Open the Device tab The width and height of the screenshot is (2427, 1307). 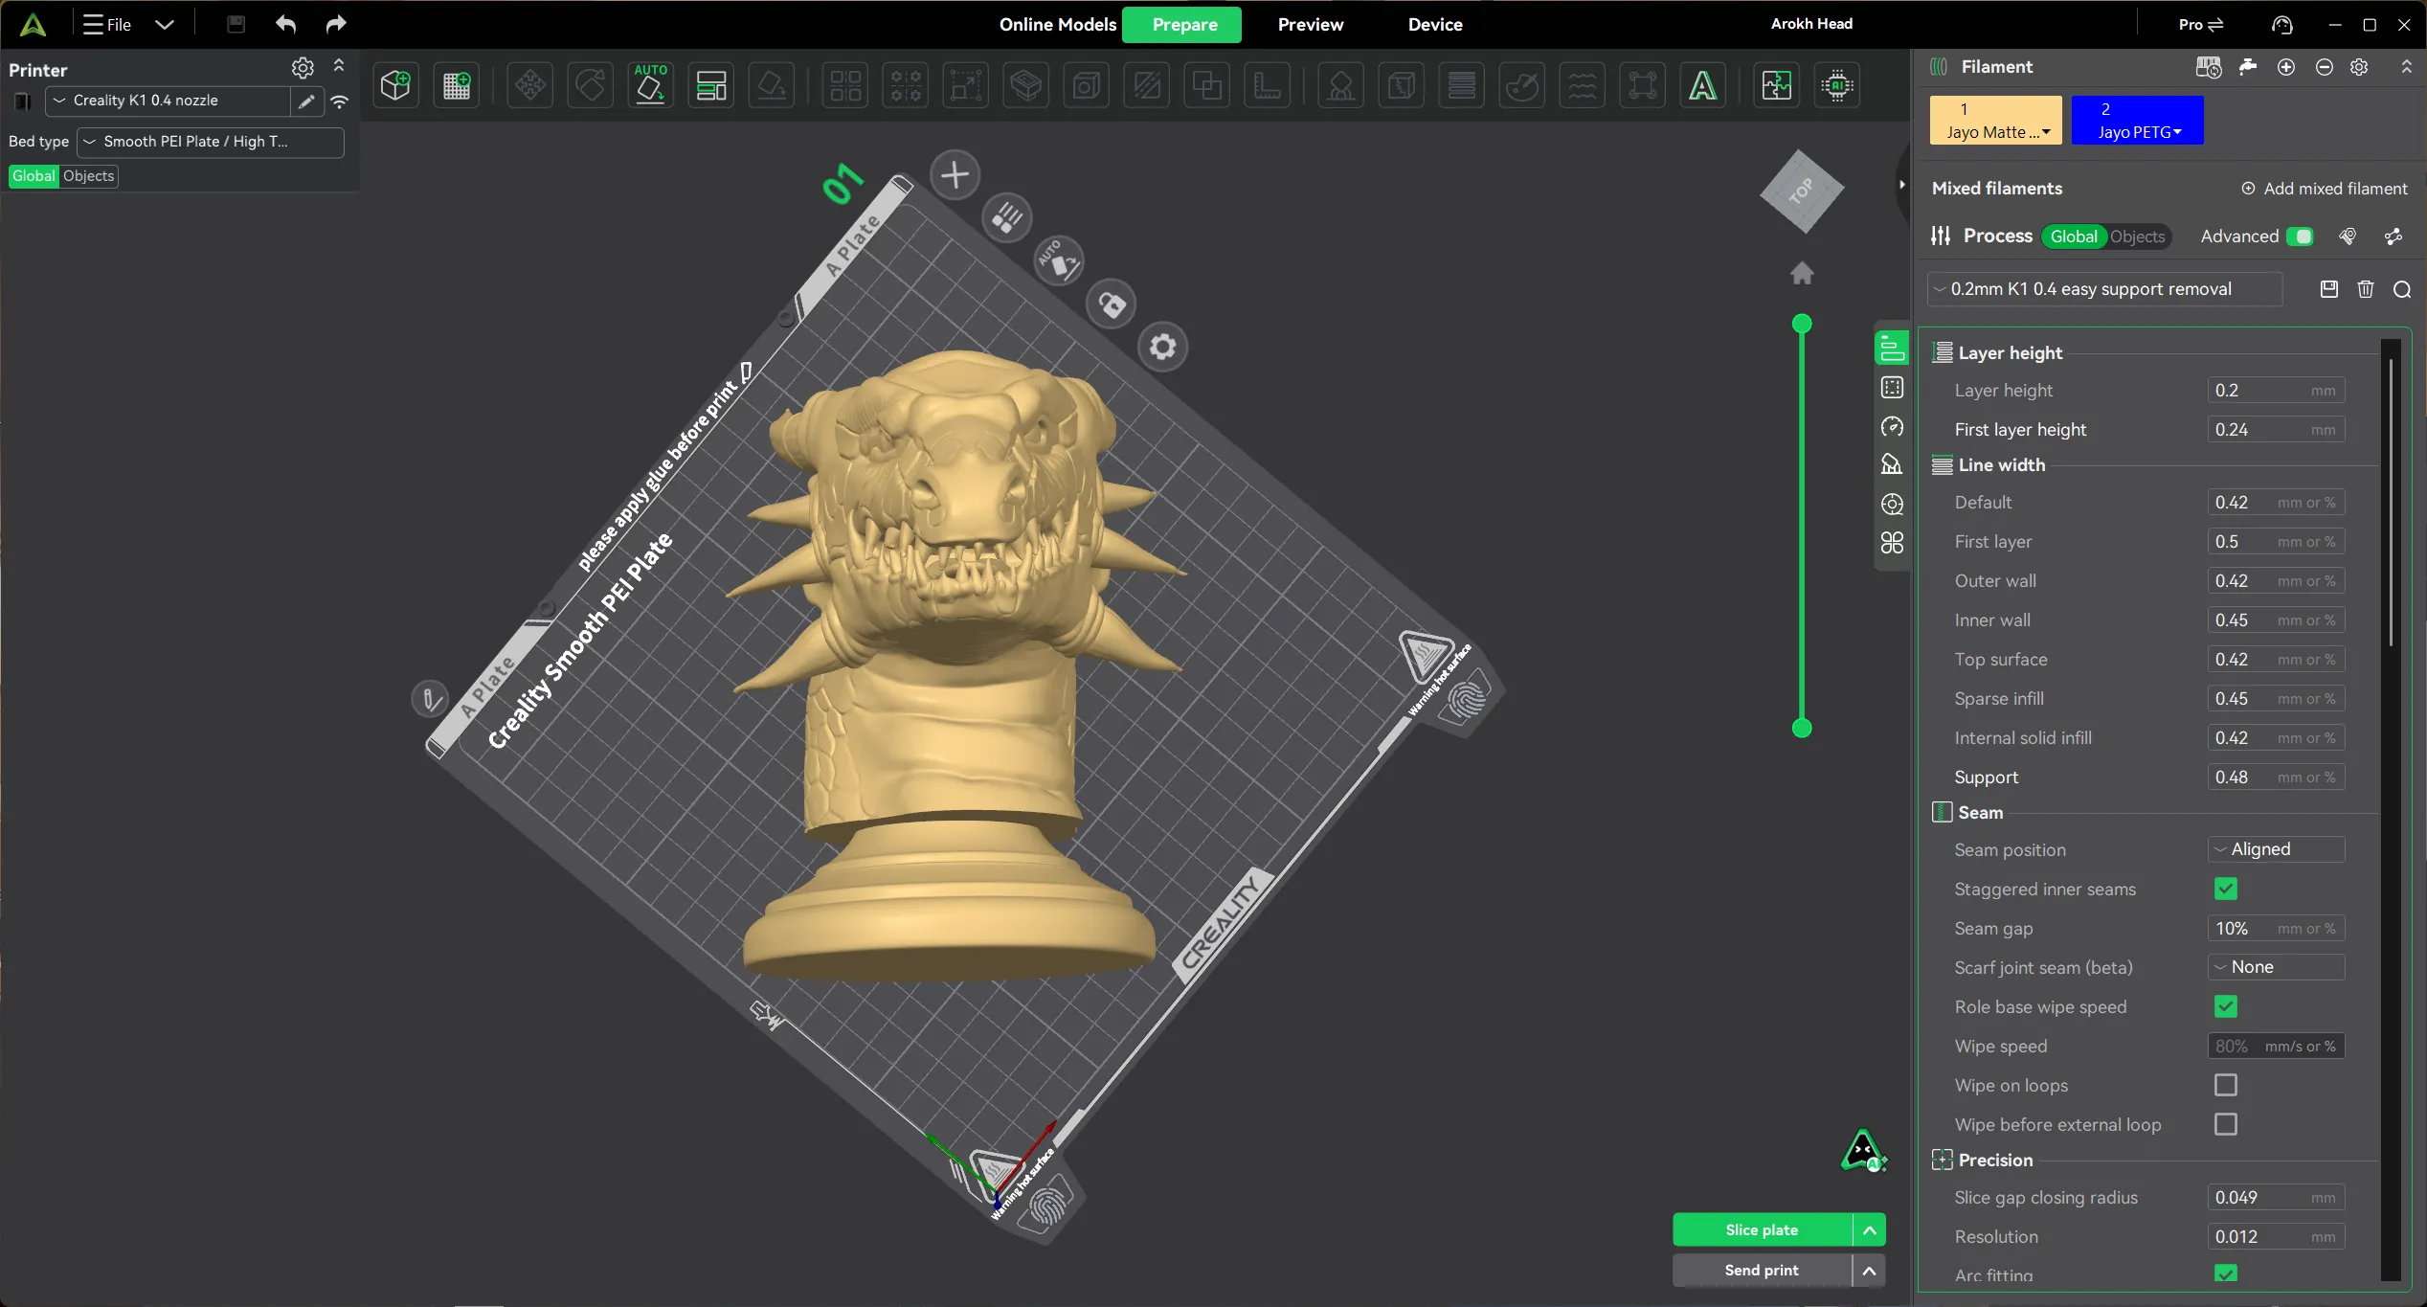coord(1434,25)
